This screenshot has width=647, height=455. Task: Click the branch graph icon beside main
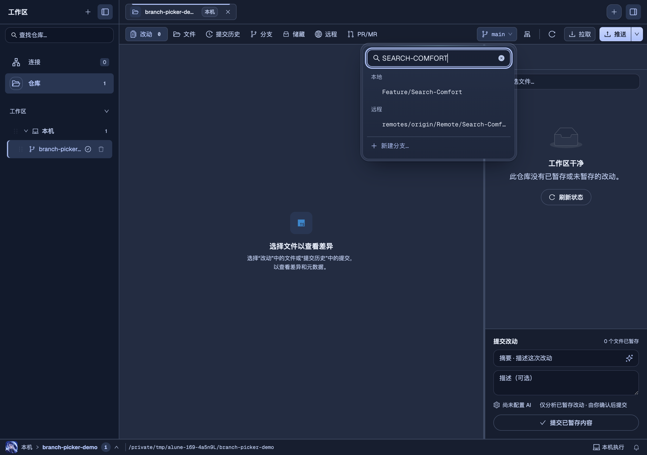click(527, 34)
